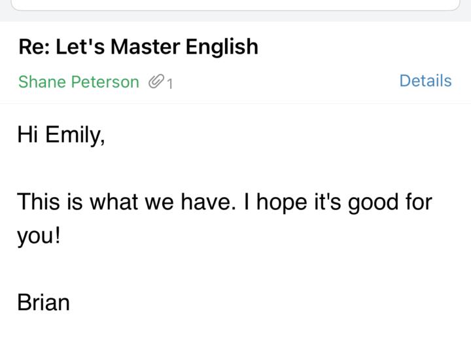Click the word English in the subject
This screenshot has height=339, width=471.
tap(222, 47)
